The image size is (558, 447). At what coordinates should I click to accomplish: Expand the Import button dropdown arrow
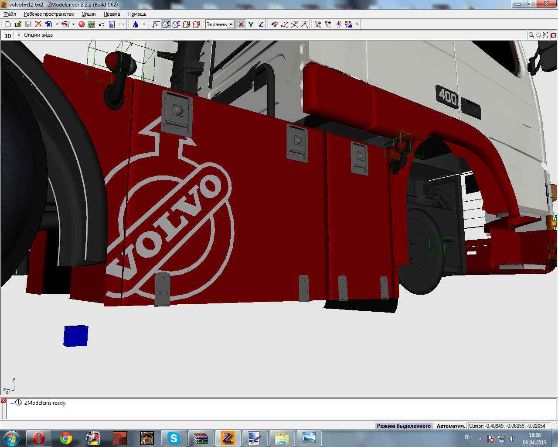pyautogui.click(x=57, y=24)
